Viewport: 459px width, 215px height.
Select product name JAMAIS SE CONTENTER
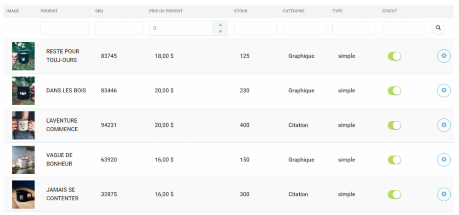62,194
